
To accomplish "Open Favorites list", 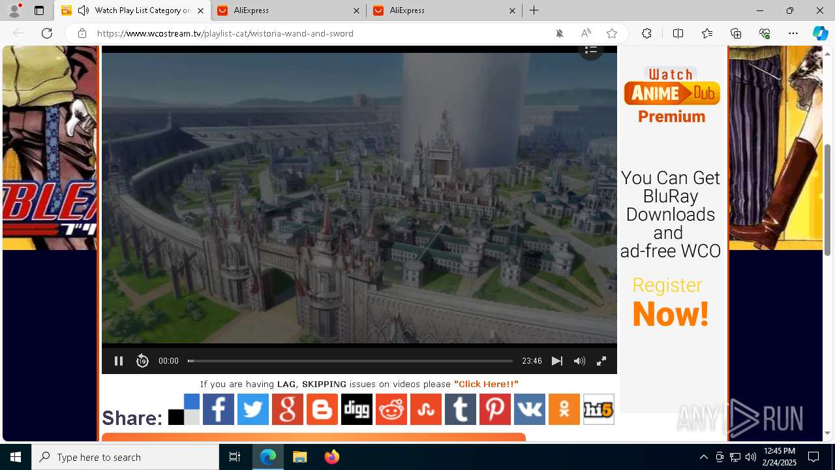I will tap(707, 33).
